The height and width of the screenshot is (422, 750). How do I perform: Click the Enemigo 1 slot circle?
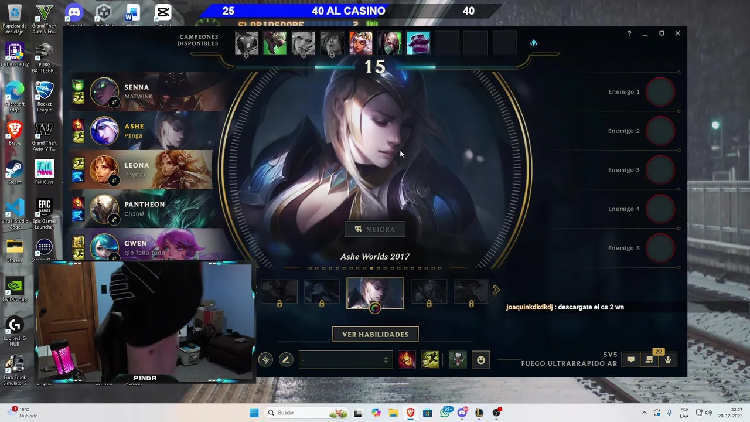tap(660, 92)
